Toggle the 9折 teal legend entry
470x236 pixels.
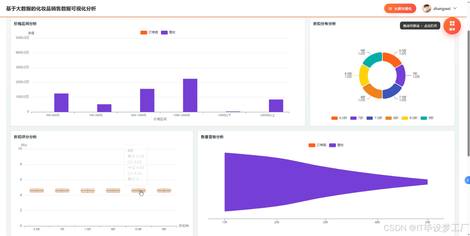(427, 118)
